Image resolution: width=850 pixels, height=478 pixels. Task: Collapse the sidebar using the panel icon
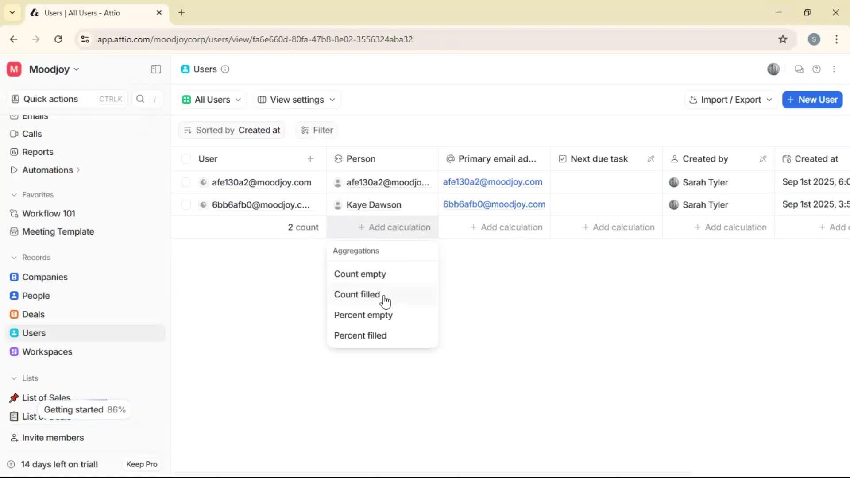[155, 69]
